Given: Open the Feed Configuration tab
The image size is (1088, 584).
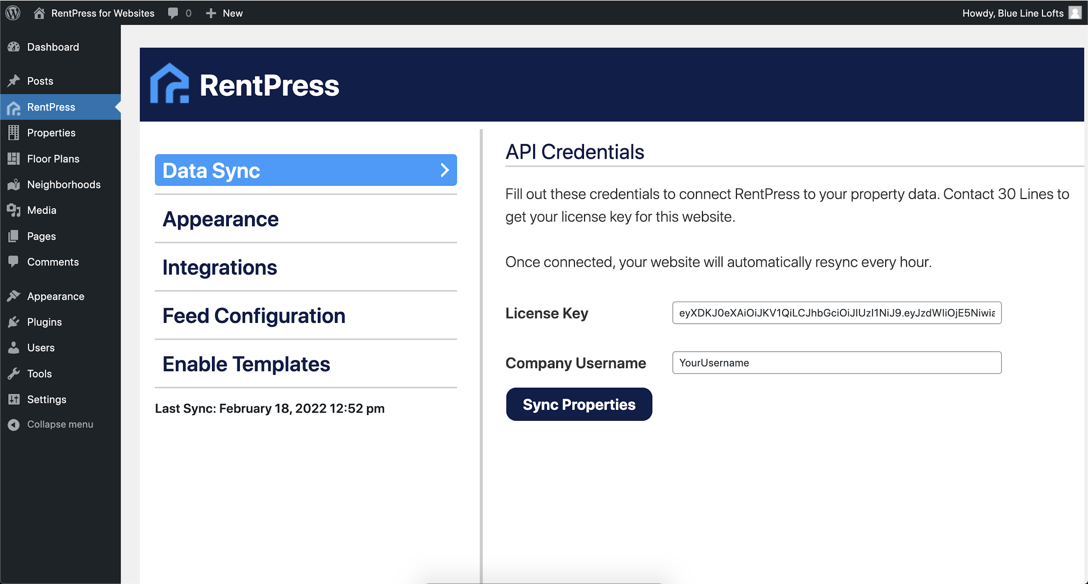Looking at the screenshot, I should 306,315.
